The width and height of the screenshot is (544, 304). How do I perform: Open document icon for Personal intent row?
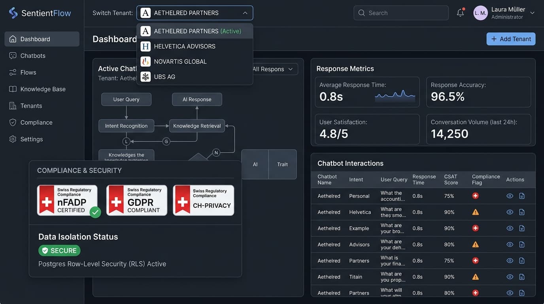coord(522,196)
